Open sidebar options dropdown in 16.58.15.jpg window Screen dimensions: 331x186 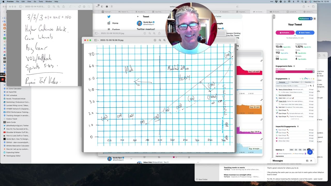click(x=99, y=40)
